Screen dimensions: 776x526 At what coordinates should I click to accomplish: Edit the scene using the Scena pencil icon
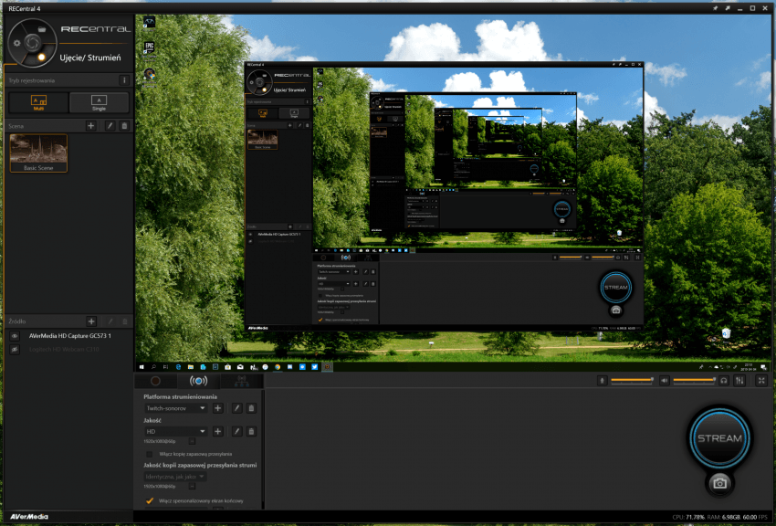click(110, 126)
